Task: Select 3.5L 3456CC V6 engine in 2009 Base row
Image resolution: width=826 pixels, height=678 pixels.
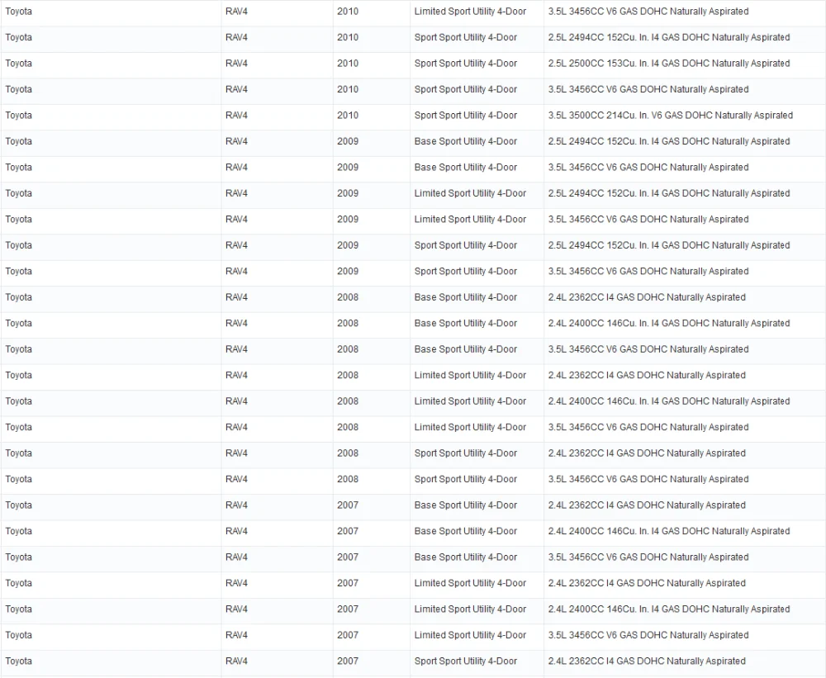Action: point(648,168)
